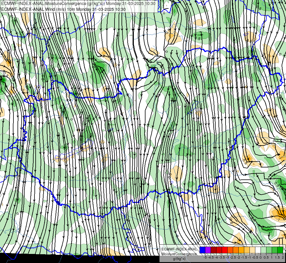286x263 pixels.
Task: Click the legend's MoistureConvergence label
Action: [x=179, y=254]
